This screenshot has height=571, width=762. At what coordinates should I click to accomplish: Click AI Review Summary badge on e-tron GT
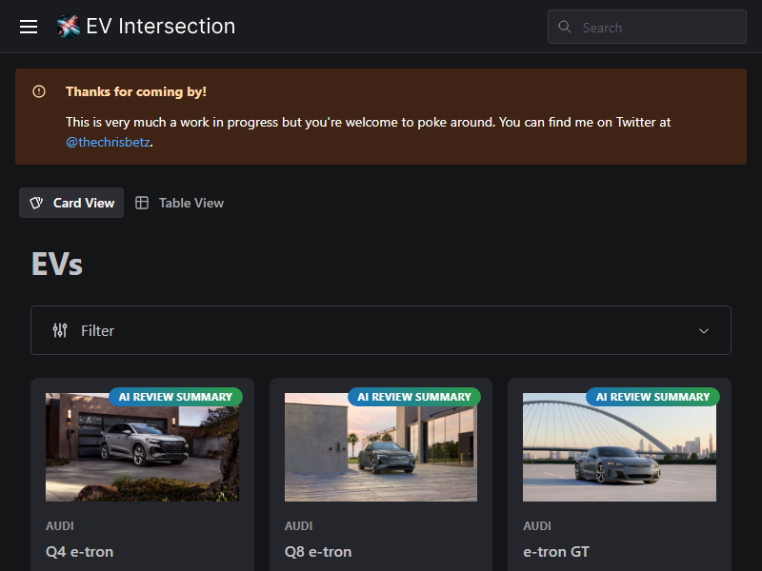tap(652, 397)
